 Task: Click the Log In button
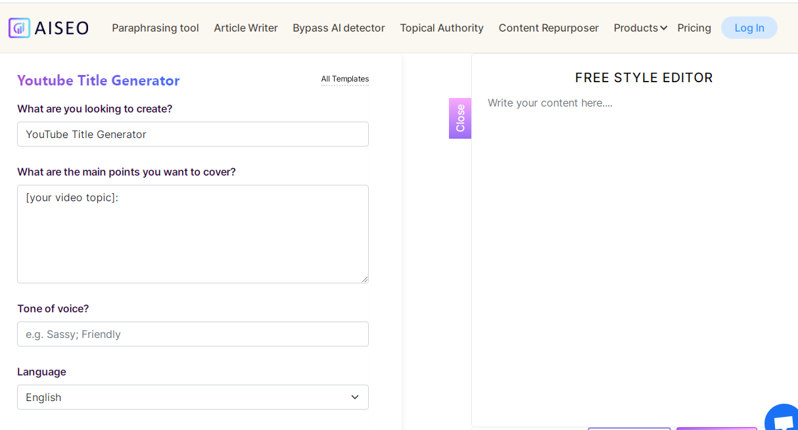point(749,28)
